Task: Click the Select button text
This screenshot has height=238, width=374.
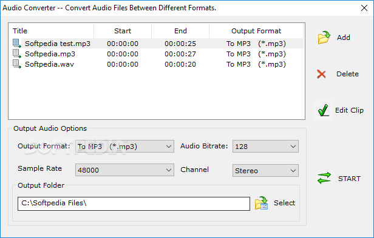Action: tap(284, 203)
